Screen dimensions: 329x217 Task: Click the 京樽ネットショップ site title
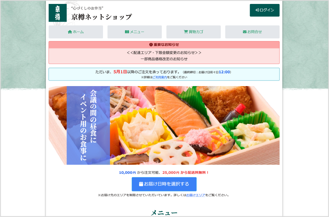(102, 17)
